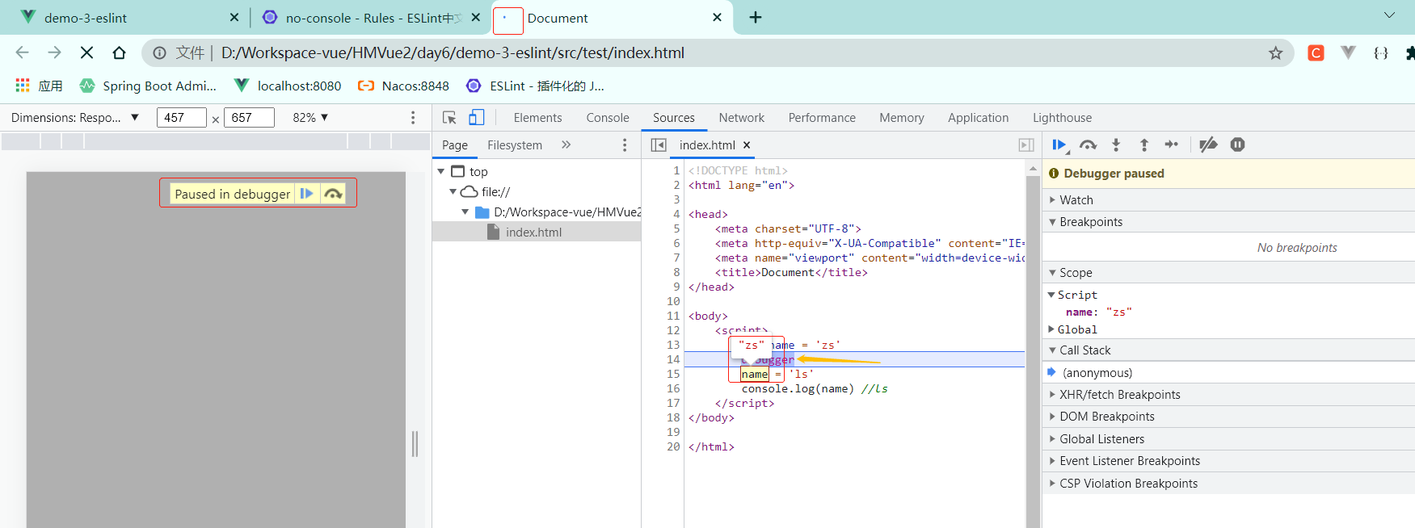Collapse the top frame tree node
The width and height of the screenshot is (1415, 528).
pos(441,172)
